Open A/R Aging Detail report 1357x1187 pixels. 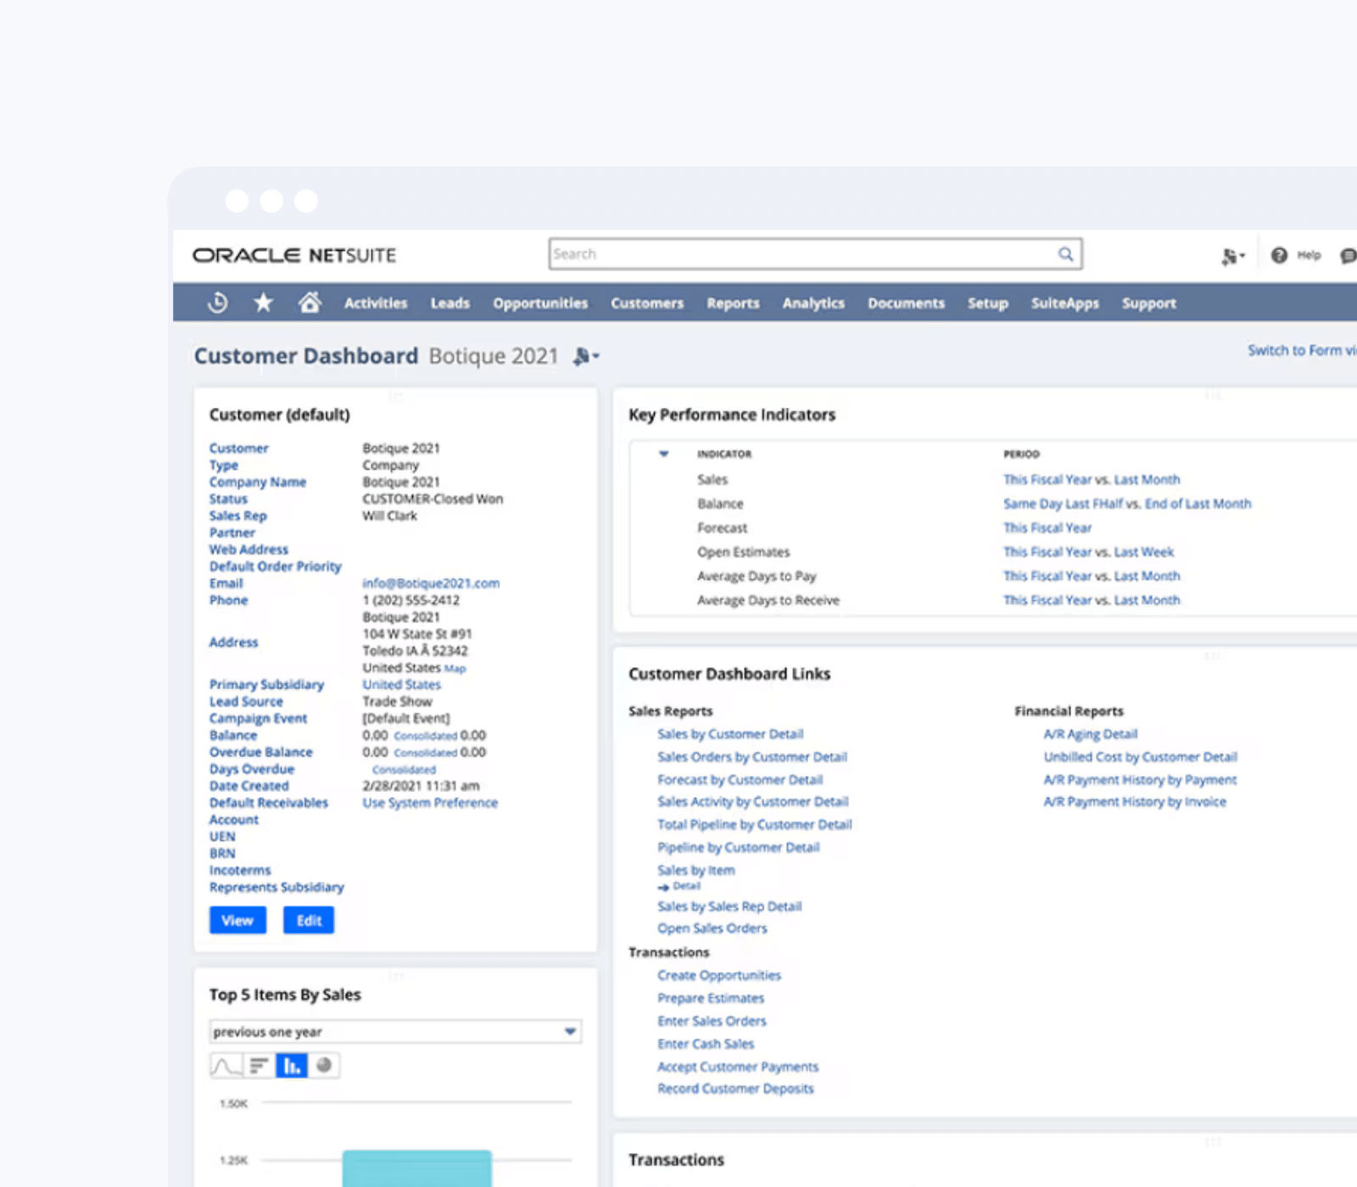pyautogui.click(x=1091, y=734)
